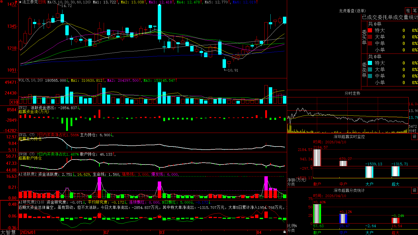
Task: Click the green 散户 bar showing +0.40%
Action: 317,214
